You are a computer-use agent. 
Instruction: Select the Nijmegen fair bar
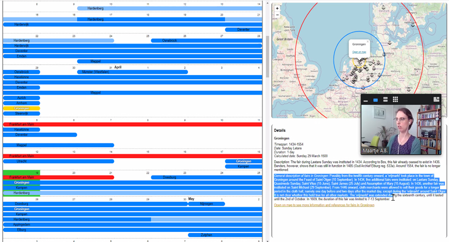coord(206,204)
